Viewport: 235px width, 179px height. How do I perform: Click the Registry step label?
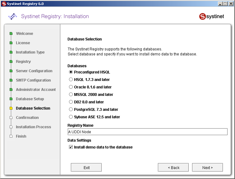click(x=23, y=62)
